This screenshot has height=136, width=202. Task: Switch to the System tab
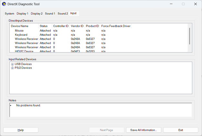[9, 14]
